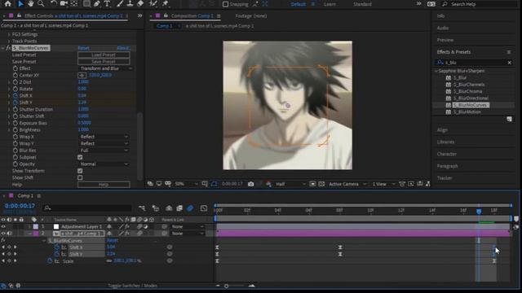
Task: Select the Standard workspace tab
Action: coord(362,4)
